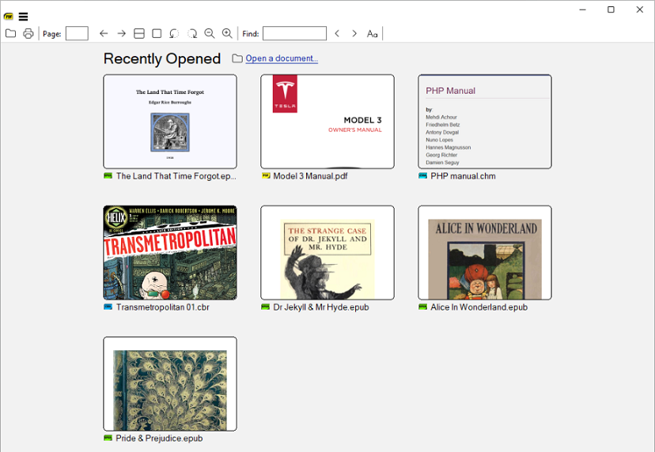Rotate the document right

click(x=191, y=33)
